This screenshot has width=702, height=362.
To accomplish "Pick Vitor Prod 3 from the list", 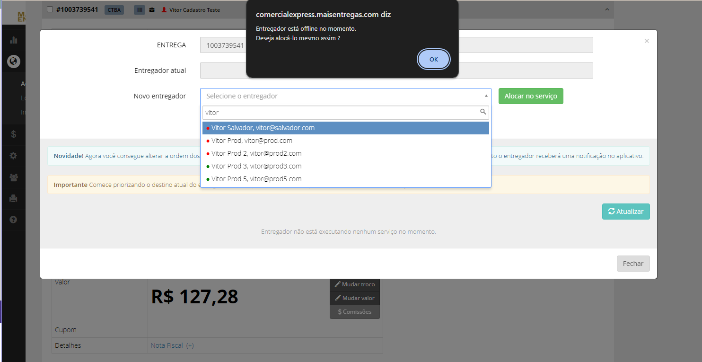I will click(346, 166).
